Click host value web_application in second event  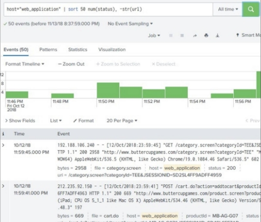tap(160, 216)
